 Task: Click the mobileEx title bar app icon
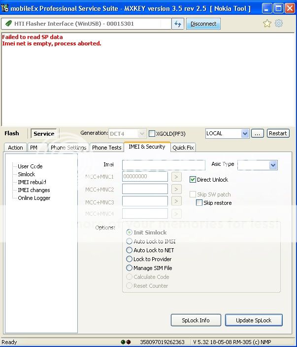coord(5,8)
